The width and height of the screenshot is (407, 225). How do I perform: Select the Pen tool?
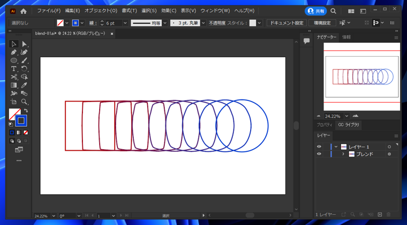click(x=14, y=52)
